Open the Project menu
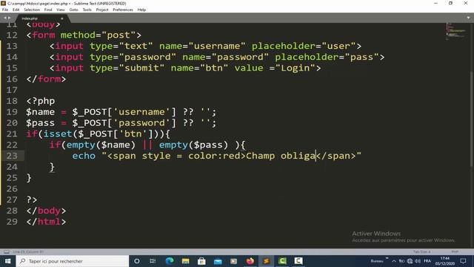Viewport: 474px width, 267px height. coord(102,10)
